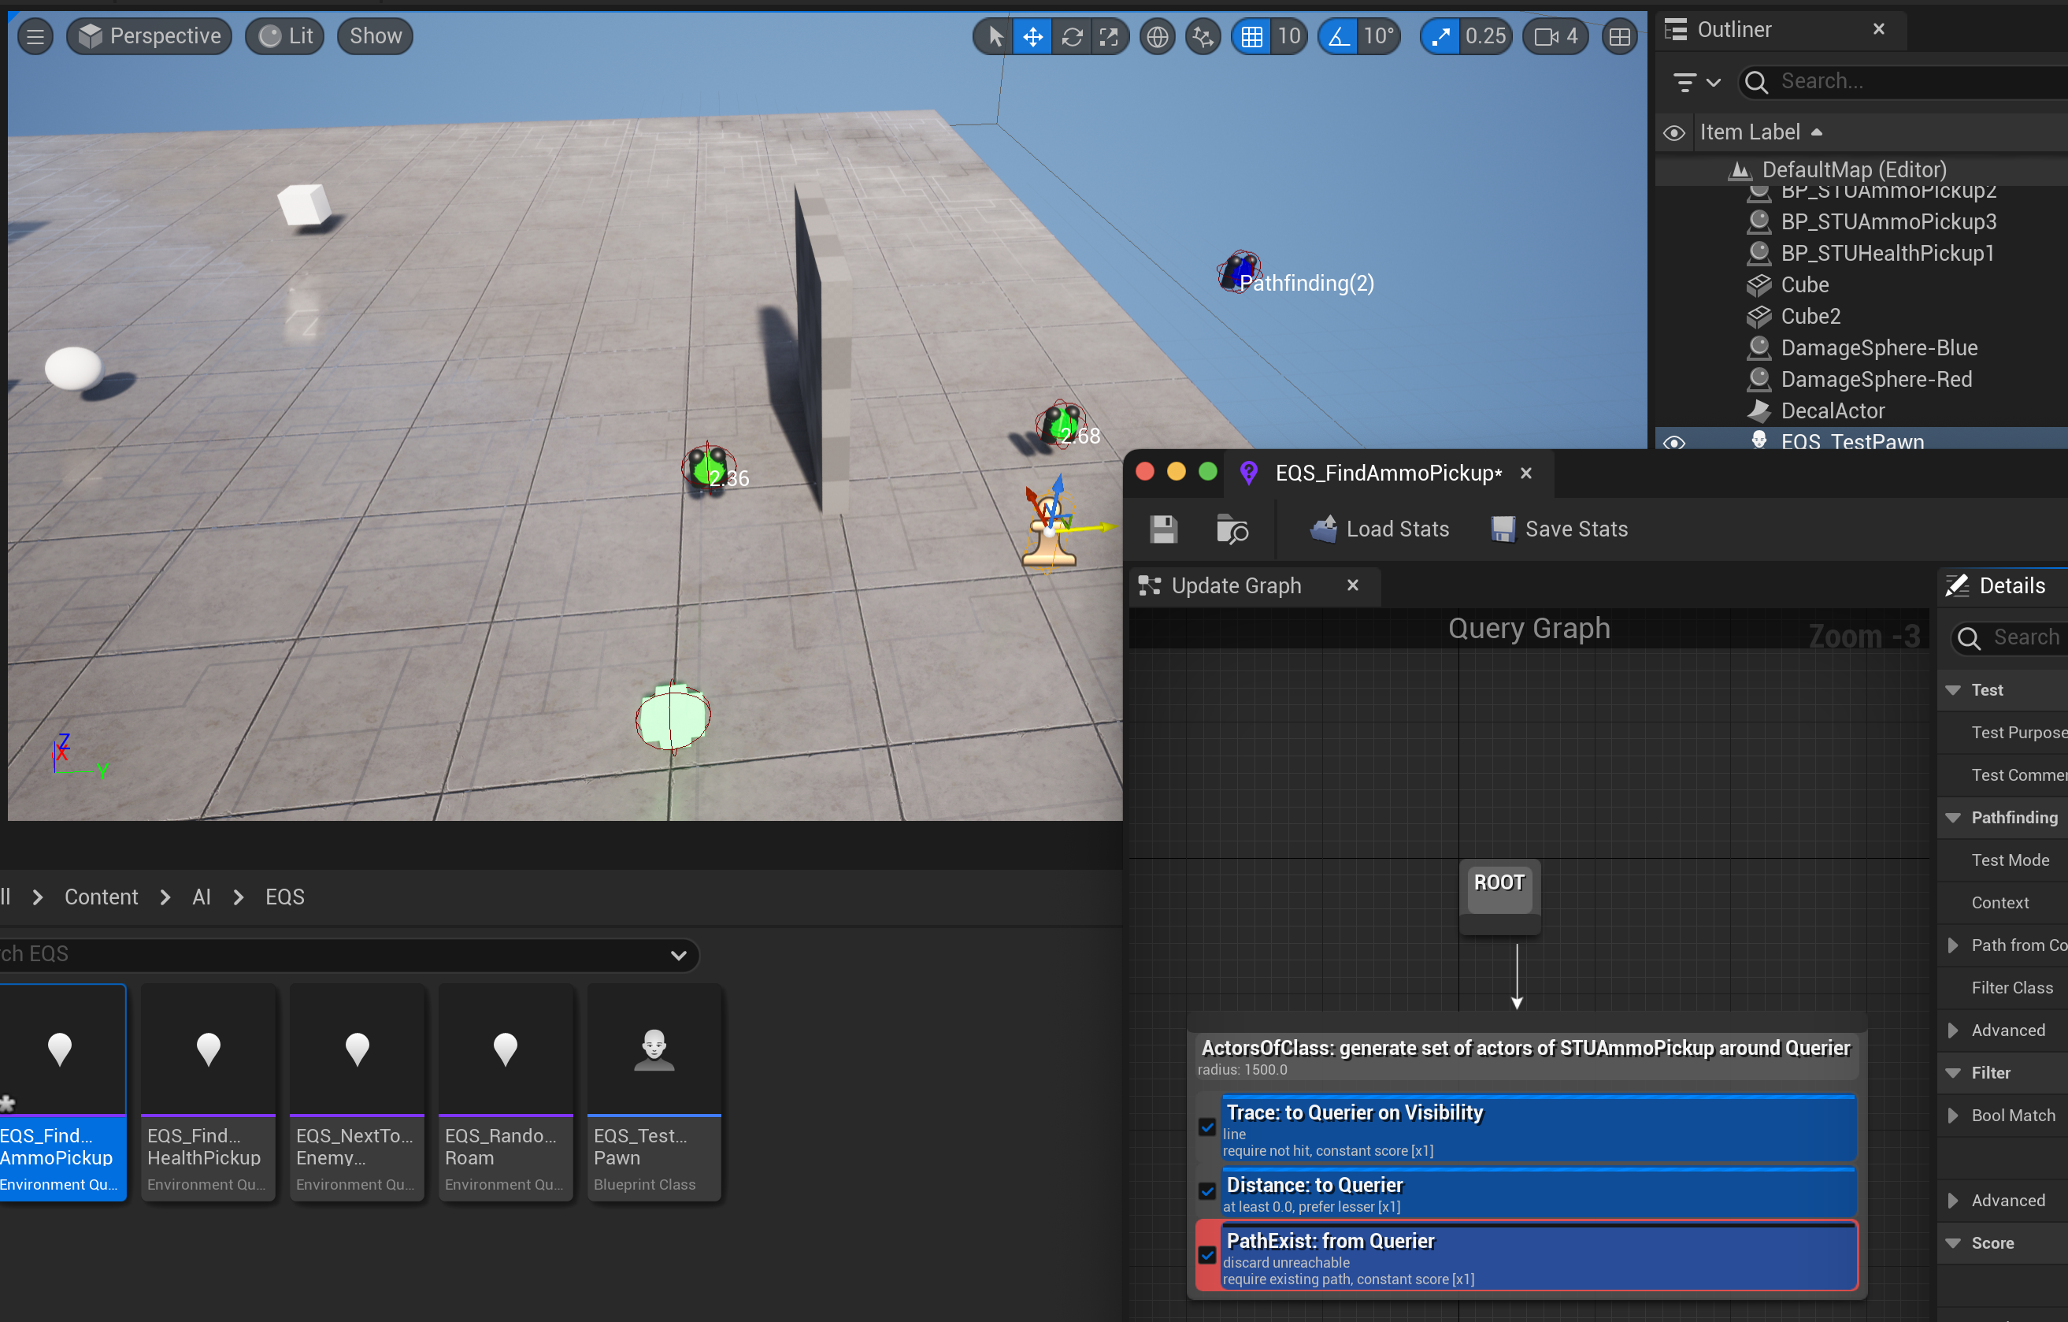Expand Bool Match property
2068x1322 pixels.
[1953, 1115]
